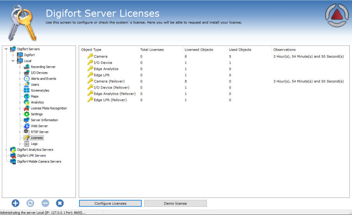Click the Users tree icon
The width and height of the screenshot is (352, 215).
click(26, 84)
